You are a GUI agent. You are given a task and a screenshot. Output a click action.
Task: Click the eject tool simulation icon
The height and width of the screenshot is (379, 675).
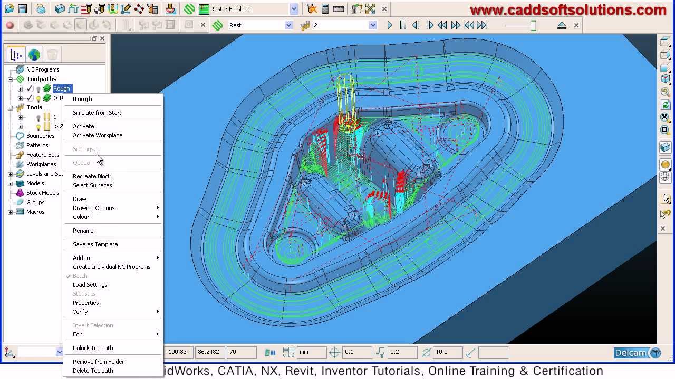click(x=562, y=25)
